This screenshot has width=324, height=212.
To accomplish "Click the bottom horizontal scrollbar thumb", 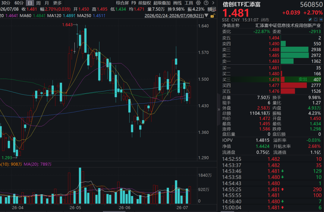I will [x=114, y=211].
